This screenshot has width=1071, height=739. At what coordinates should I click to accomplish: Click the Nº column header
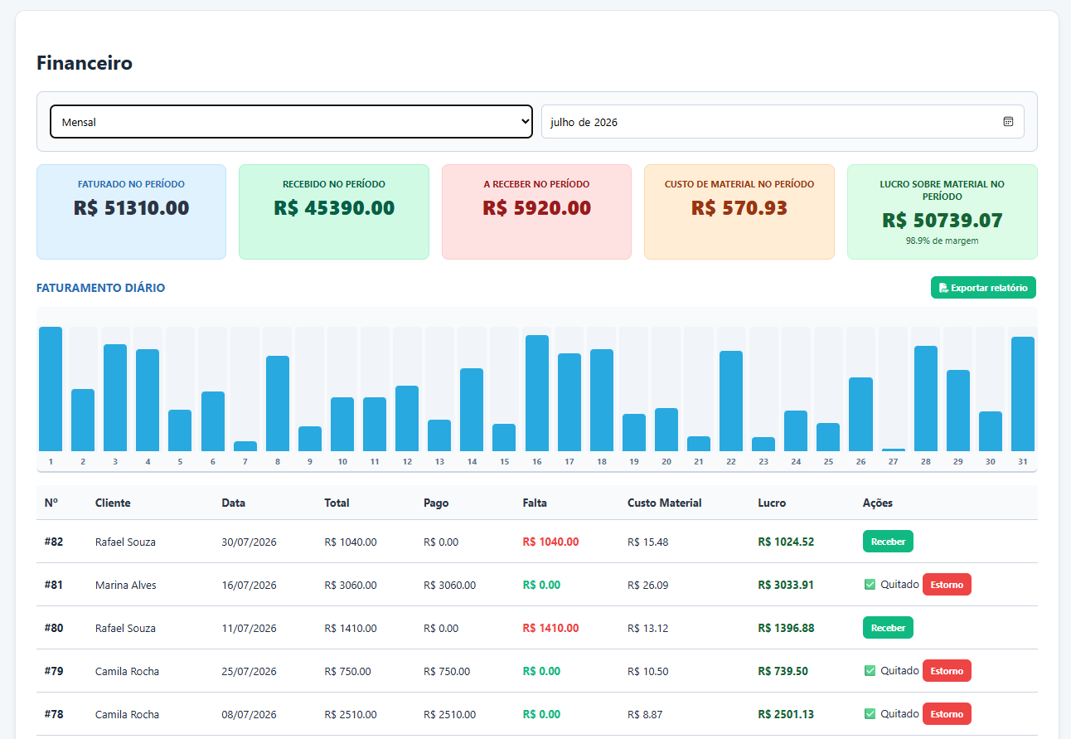[x=51, y=503]
